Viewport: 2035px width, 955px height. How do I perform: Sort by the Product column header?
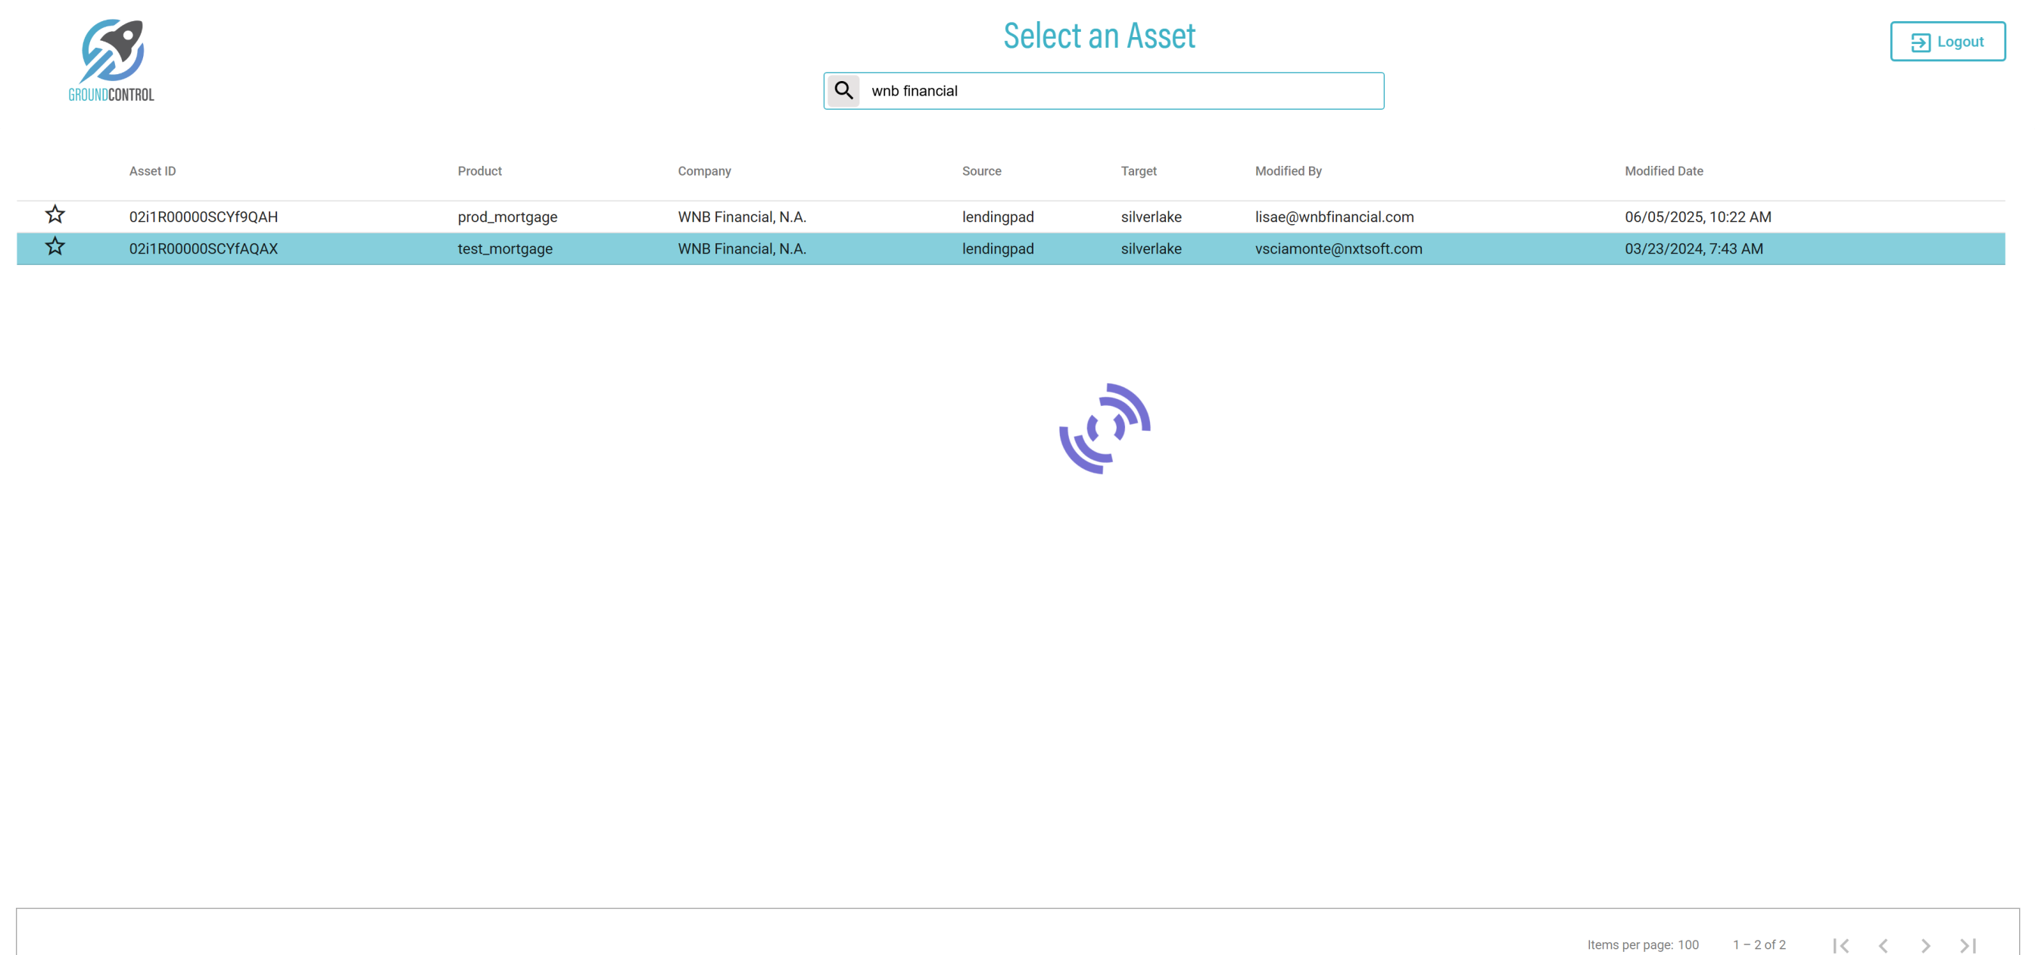(x=478, y=170)
